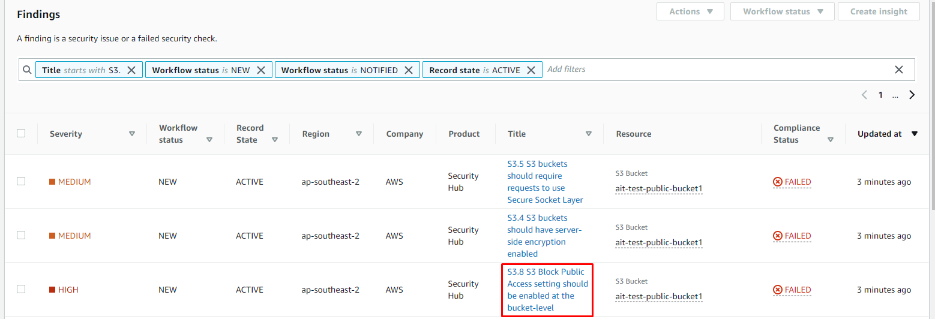Sort by Title column
935x319 pixels.
pyautogui.click(x=589, y=134)
